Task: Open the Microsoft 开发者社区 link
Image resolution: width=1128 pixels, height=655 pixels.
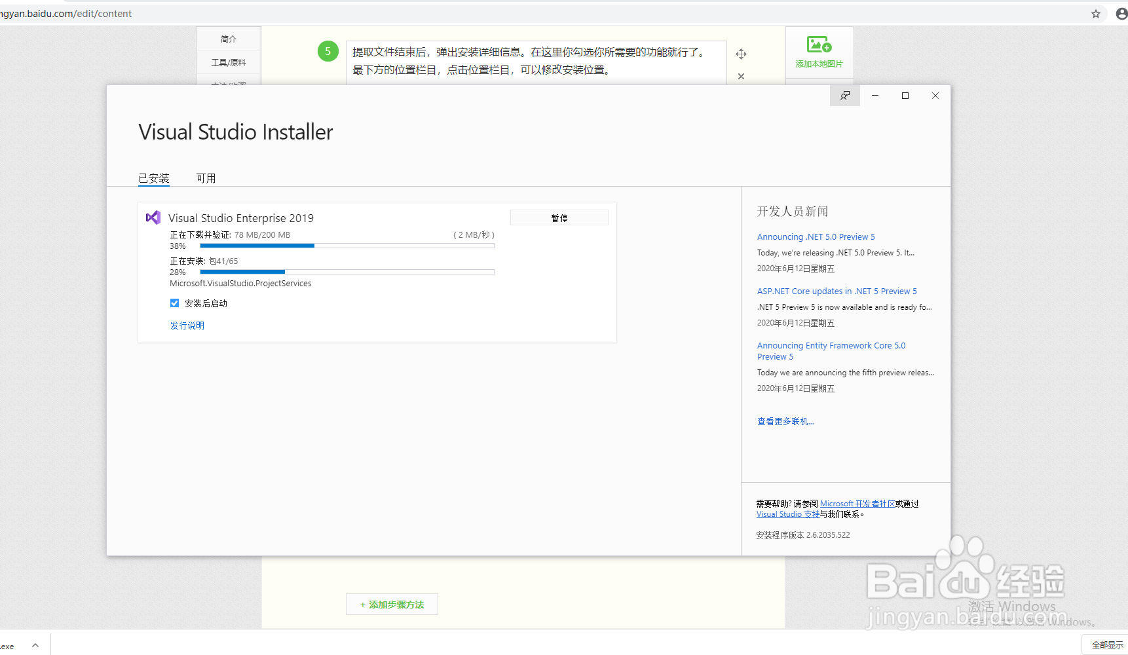Action: [x=857, y=504]
